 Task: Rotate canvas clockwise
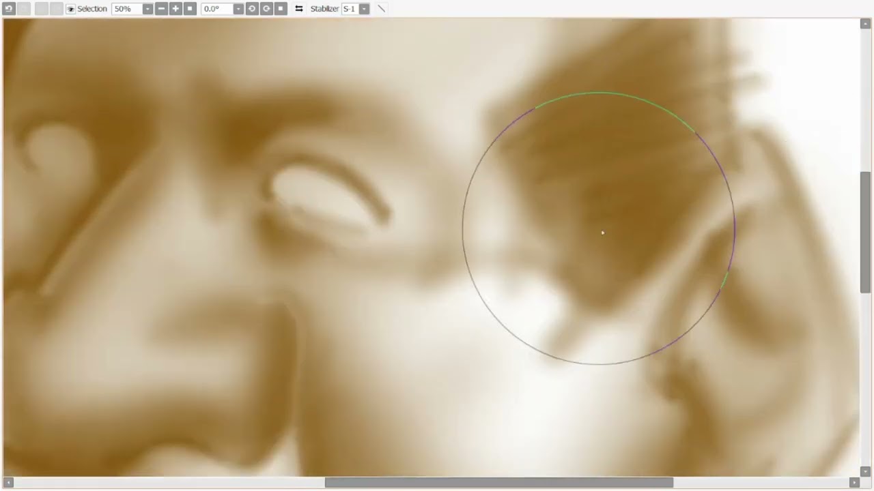coord(266,9)
